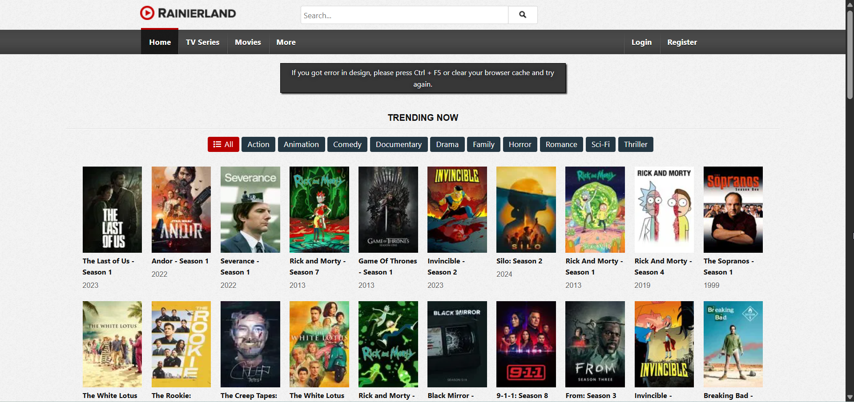Open Rick And Morty Season 4 poster
The image size is (854, 402).
664,210
